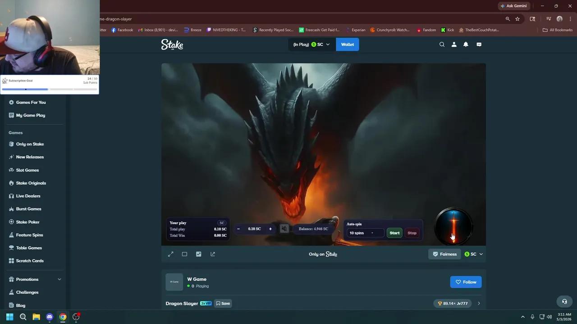Open live stats chart icon
This screenshot has height=324, width=577.
tap(198, 254)
